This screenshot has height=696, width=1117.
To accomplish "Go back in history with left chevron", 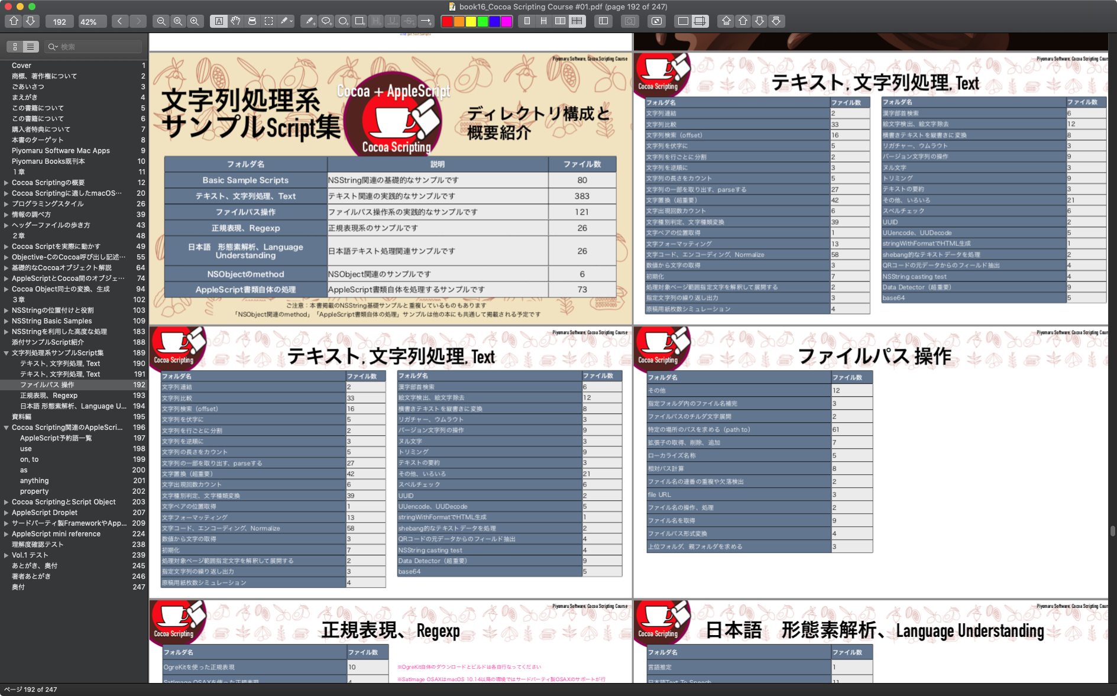I will coord(120,21).
